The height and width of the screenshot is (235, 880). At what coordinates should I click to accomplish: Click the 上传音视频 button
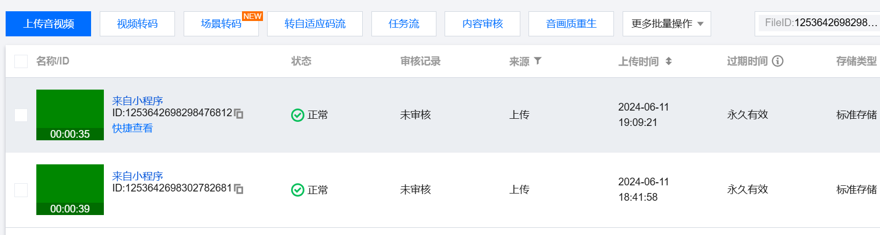48,24
